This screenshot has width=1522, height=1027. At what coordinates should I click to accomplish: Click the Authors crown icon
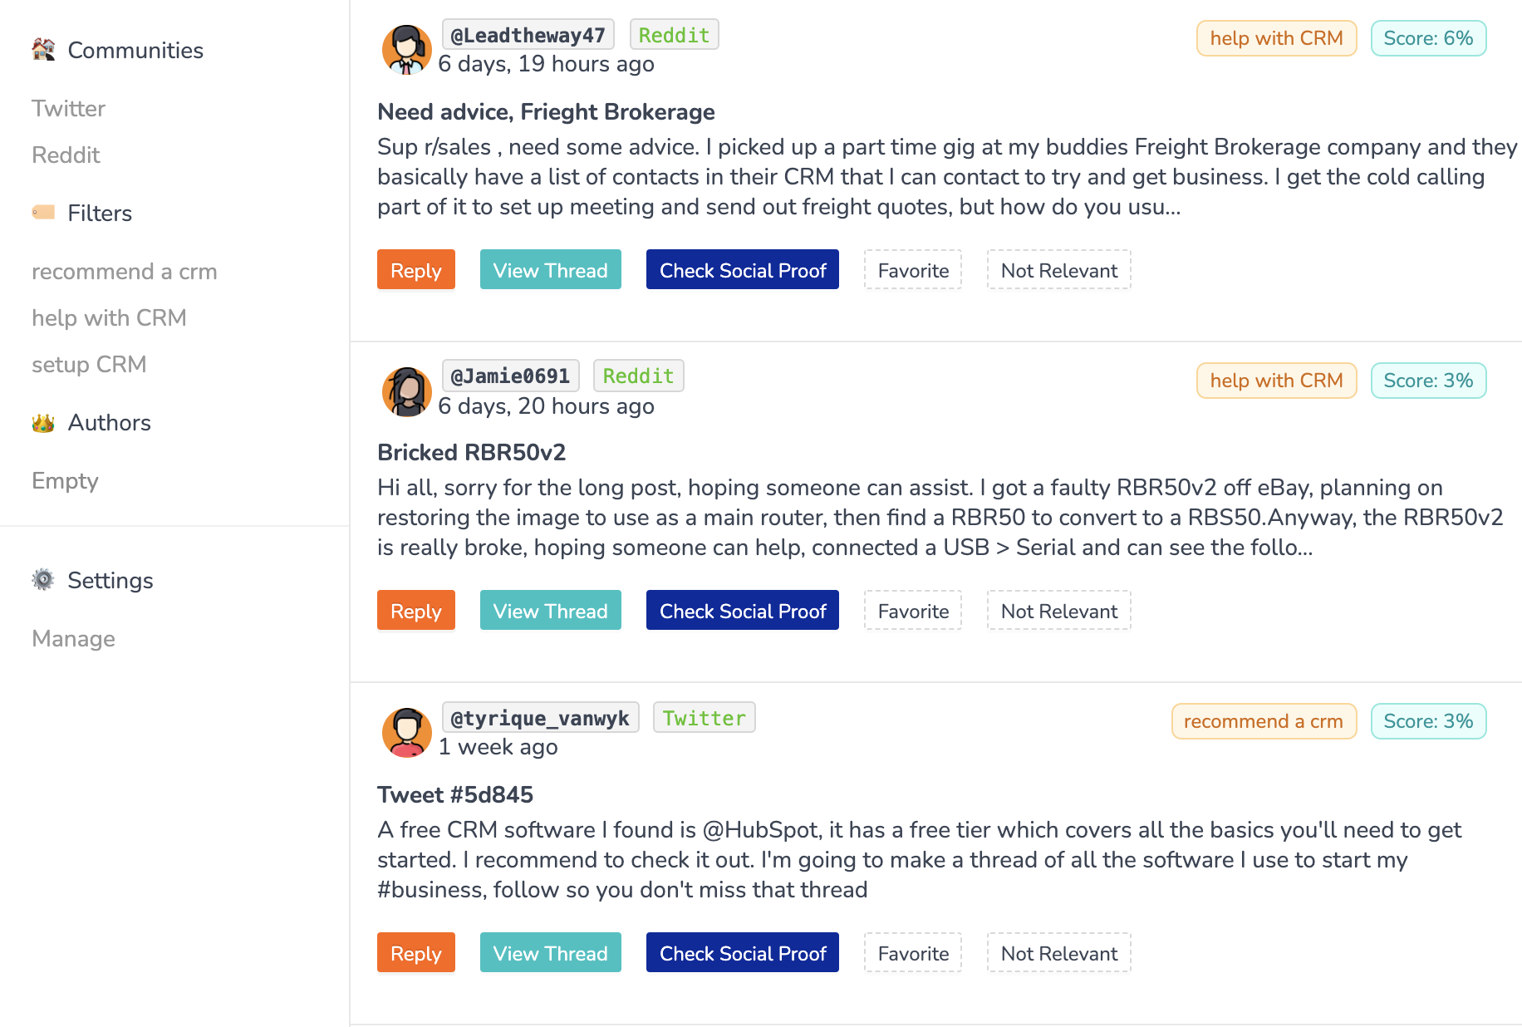[x=43, y=423]
